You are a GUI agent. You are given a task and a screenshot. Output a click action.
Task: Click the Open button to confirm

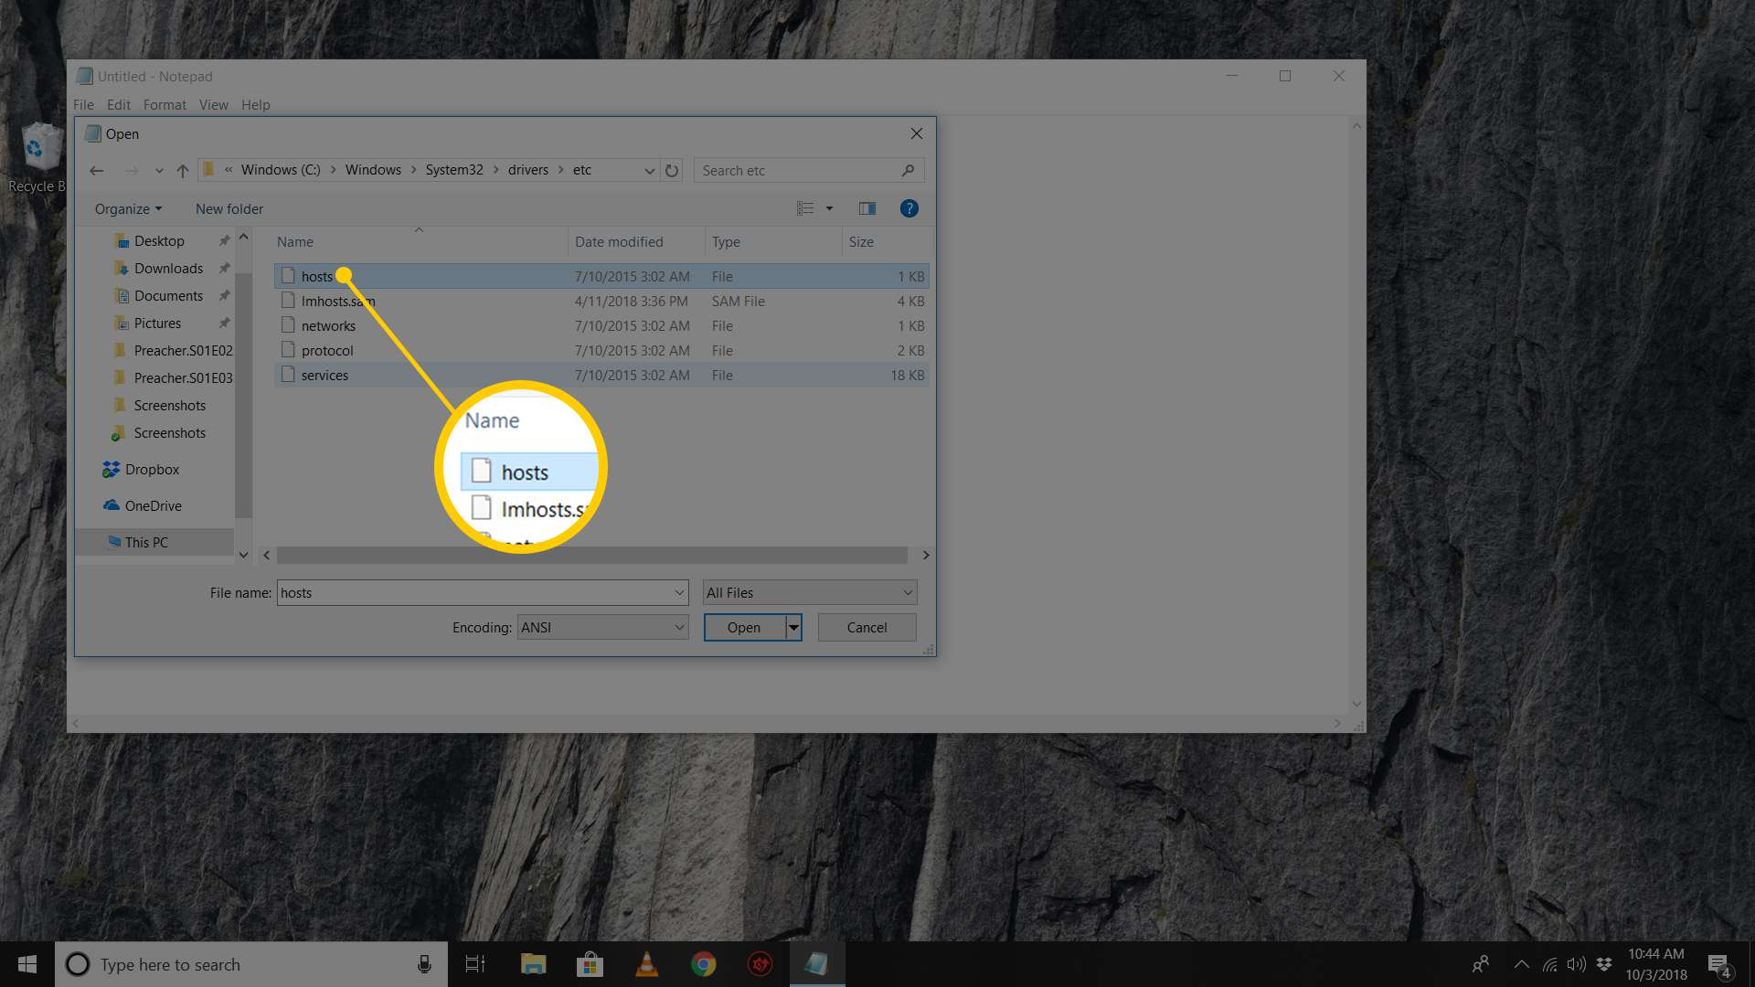coord(744,627)
